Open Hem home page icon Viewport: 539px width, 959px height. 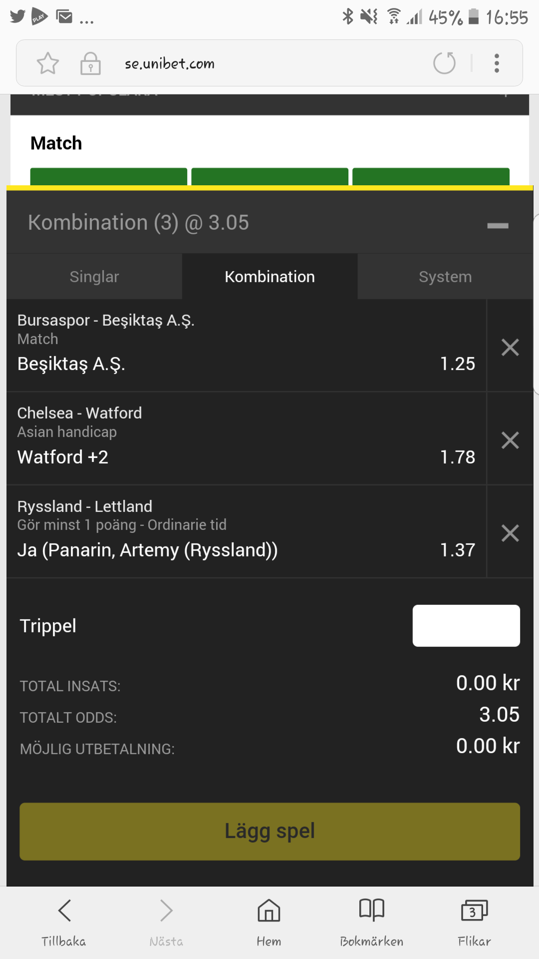pyautogui.click(x=269, y=923)
